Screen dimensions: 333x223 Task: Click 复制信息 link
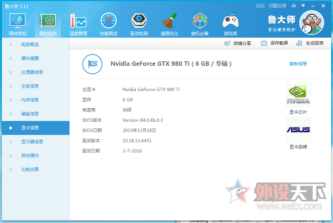point(298,64)
